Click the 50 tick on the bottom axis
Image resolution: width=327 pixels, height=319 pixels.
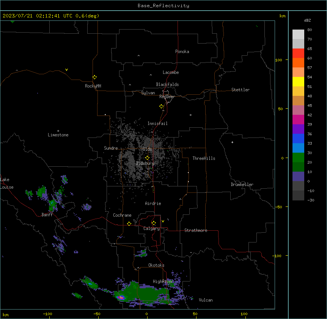195,314
